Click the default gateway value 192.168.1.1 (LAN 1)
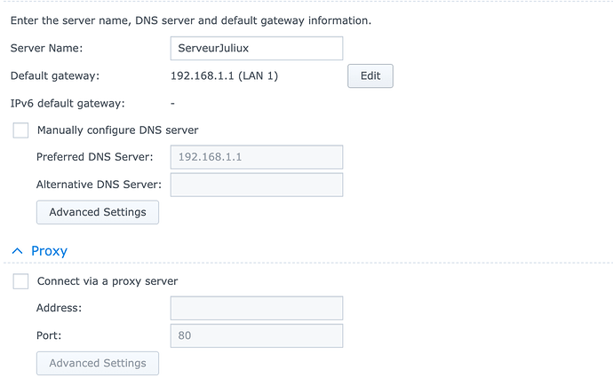Image resolution: width=613 pixels, height=378 pixels. coord(224,76)
